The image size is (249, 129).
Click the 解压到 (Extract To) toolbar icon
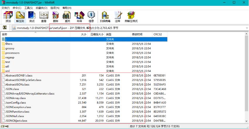[x=20, y=17]
